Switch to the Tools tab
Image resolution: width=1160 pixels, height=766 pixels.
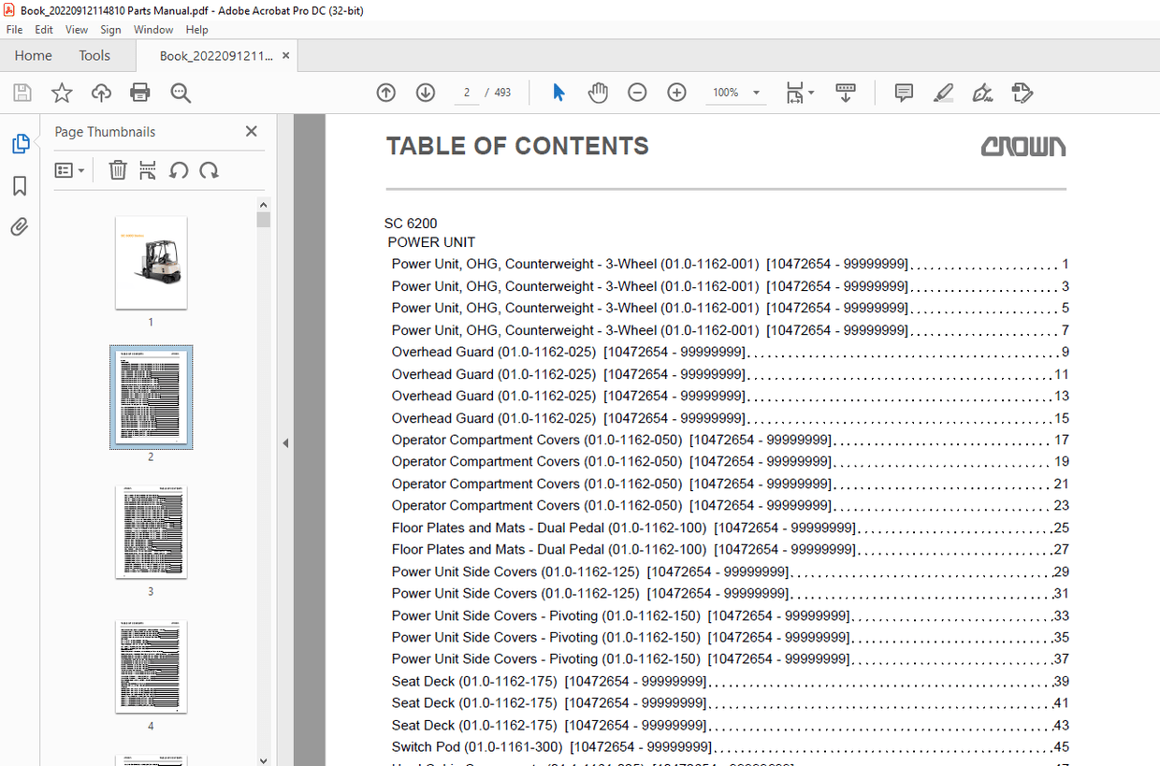coord(94,56)
